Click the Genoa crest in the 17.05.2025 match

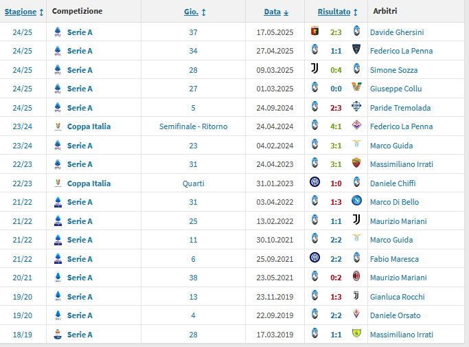click(x=314, y=32)
